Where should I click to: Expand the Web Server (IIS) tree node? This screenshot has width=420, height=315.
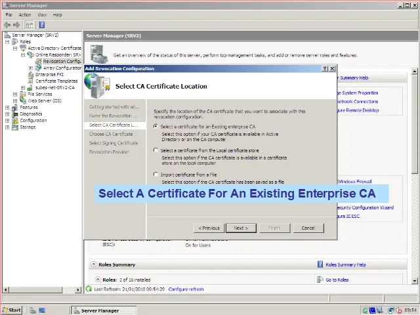(x=15, y=100)
